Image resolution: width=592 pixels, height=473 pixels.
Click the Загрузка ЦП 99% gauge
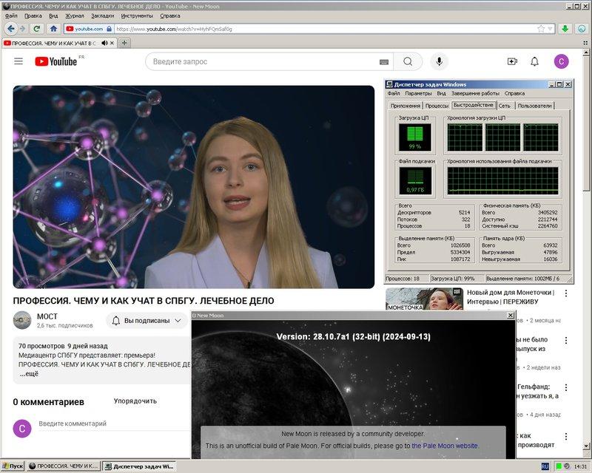pos(414,137)
